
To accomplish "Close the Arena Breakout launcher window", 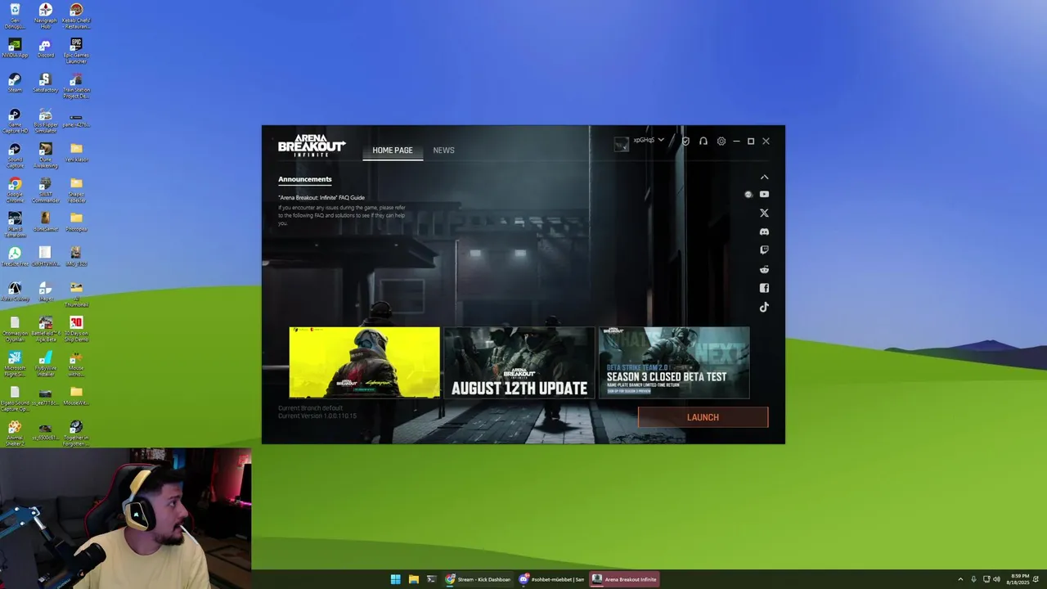I will (766, 141).
